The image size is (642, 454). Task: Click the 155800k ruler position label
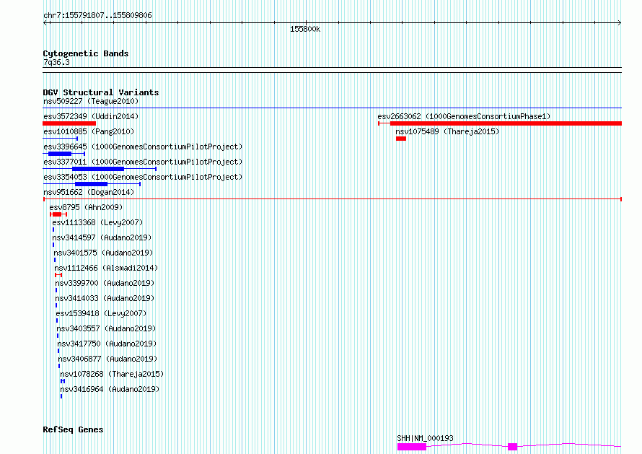click(x=305, y=29)
